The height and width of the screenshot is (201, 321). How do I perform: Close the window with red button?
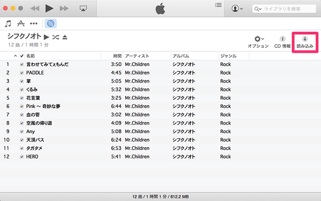point(6,9)
